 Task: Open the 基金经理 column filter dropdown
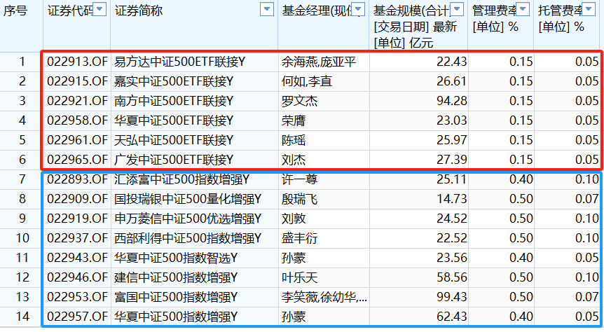pos(358,9)
